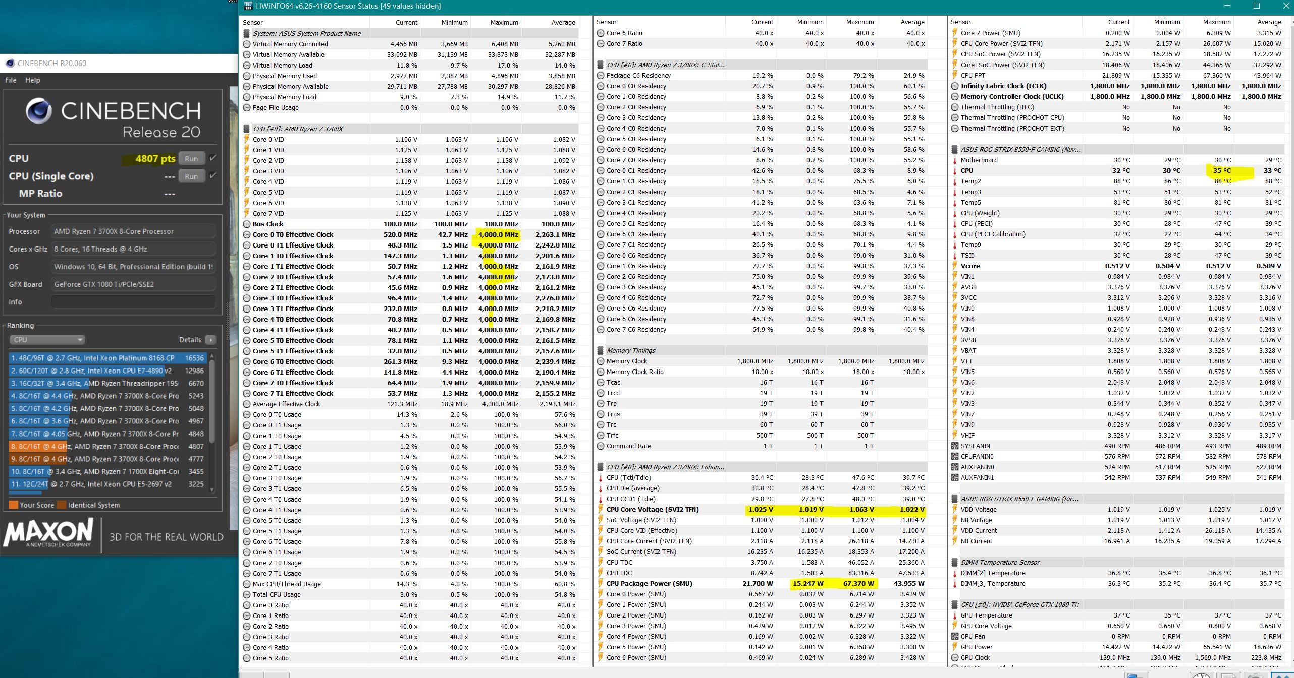Collapse the ASUS ROG STRIX B550-F GAMING (Nuv...) group
The image size is (1294, 678).
coord(955,149)
